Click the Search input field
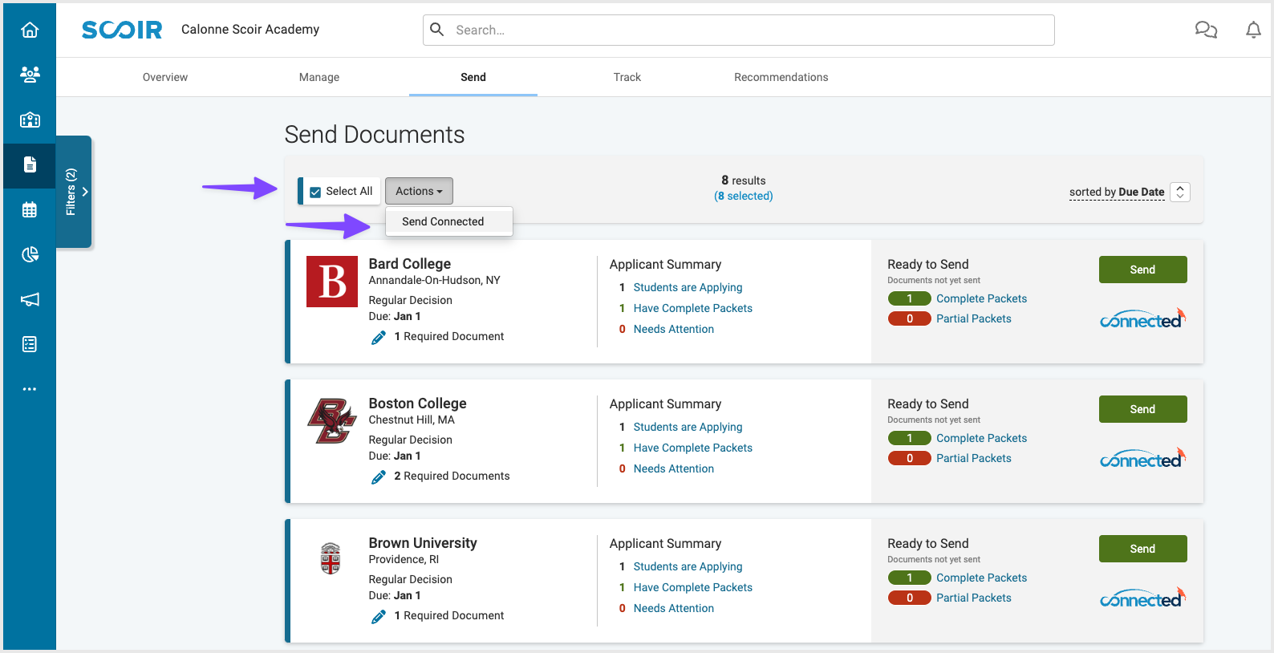This screenshot has width=1274, height=653. (x=739, y=30)
